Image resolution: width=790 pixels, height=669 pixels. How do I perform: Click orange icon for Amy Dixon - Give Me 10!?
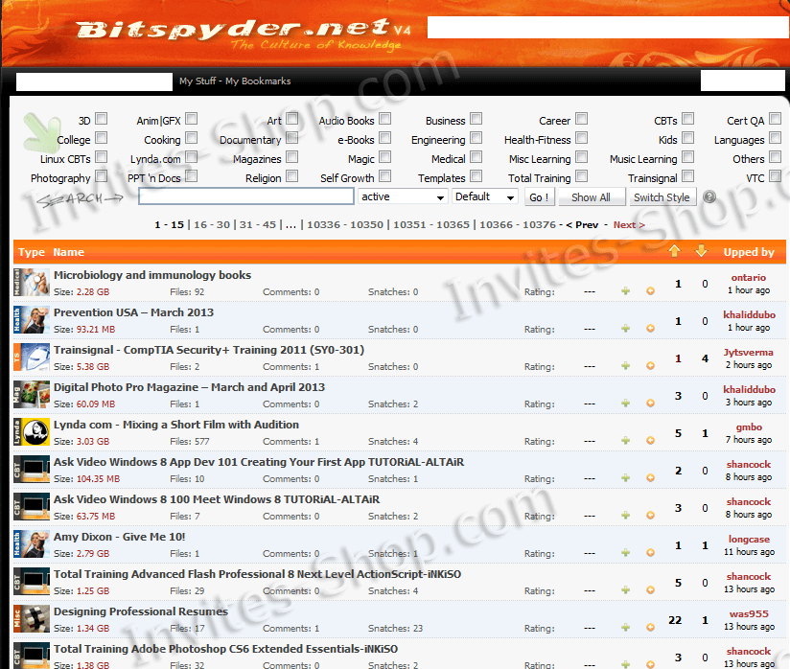650,553
